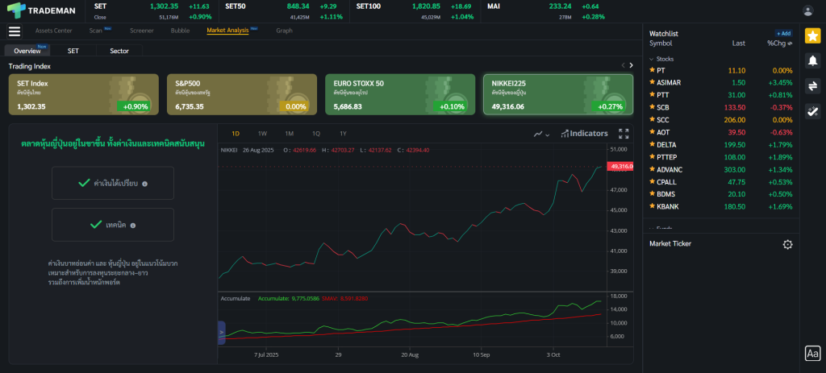Viewport: 826px width, 373px height.
Task: Open the notifications bell in the sidebar
Action: tap(812, 60)
